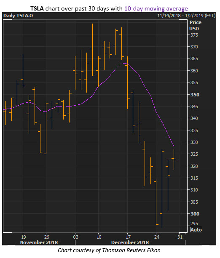Click the 325 price axis label
Viewport: 220px width, 258px height.
click(194, 154)
